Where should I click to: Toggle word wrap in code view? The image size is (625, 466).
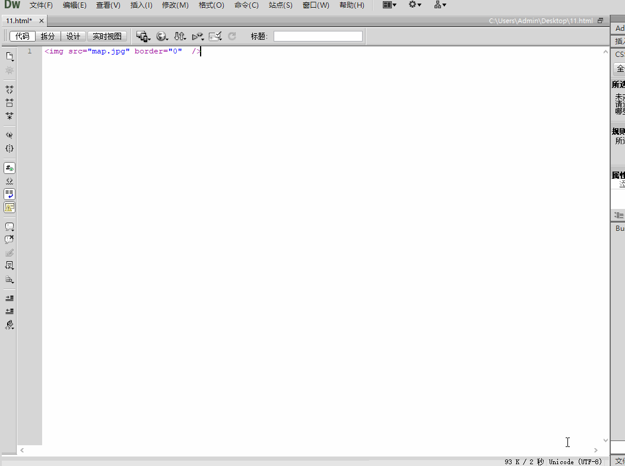click(9, 194)
